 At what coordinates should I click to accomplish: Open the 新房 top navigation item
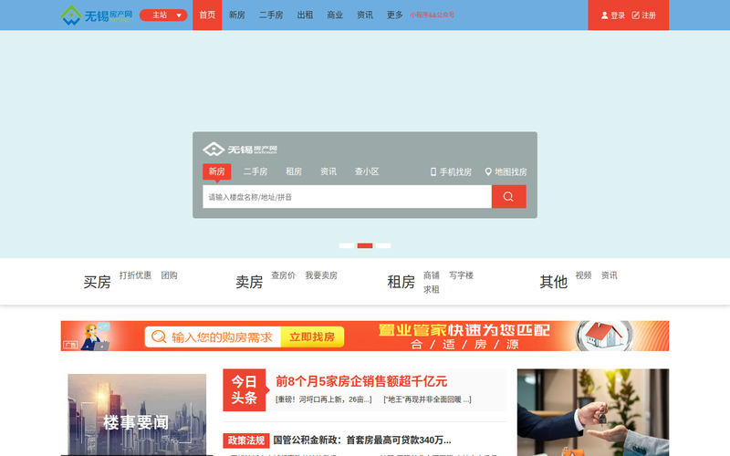(237, 16)
